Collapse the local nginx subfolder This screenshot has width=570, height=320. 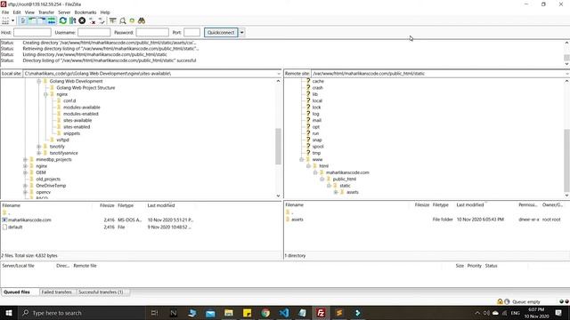point(45,94)
